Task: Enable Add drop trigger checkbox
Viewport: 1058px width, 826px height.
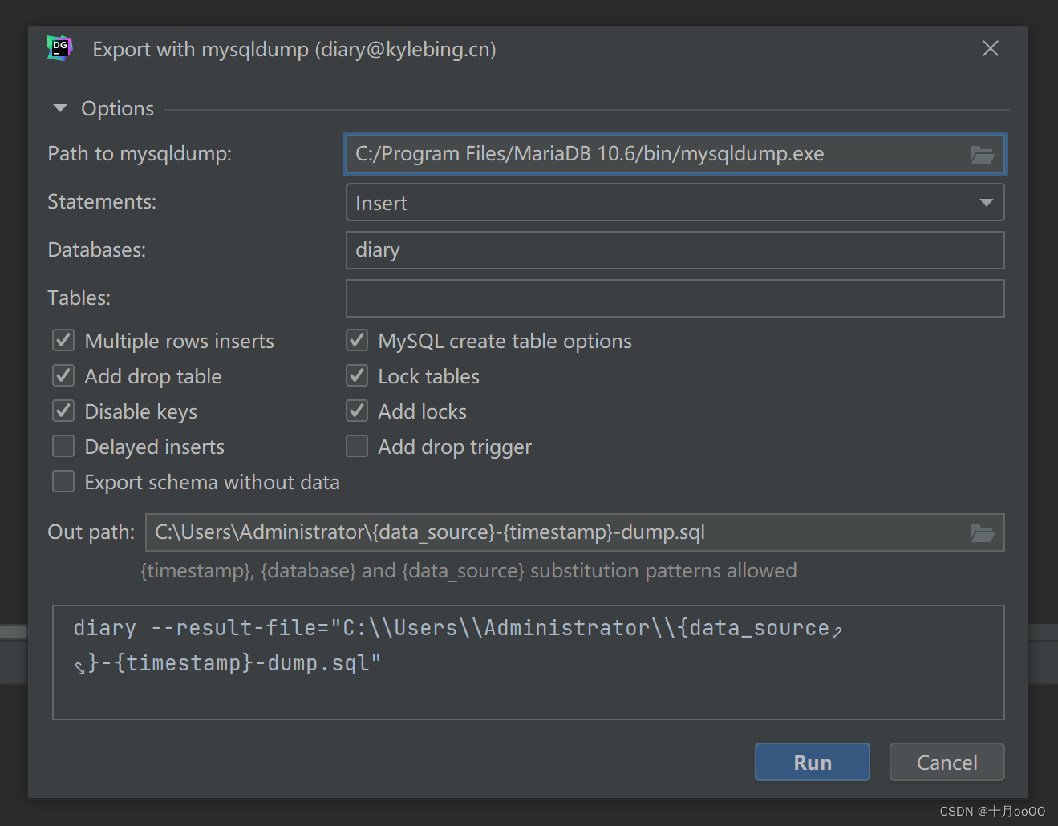Action: [357, 447]
